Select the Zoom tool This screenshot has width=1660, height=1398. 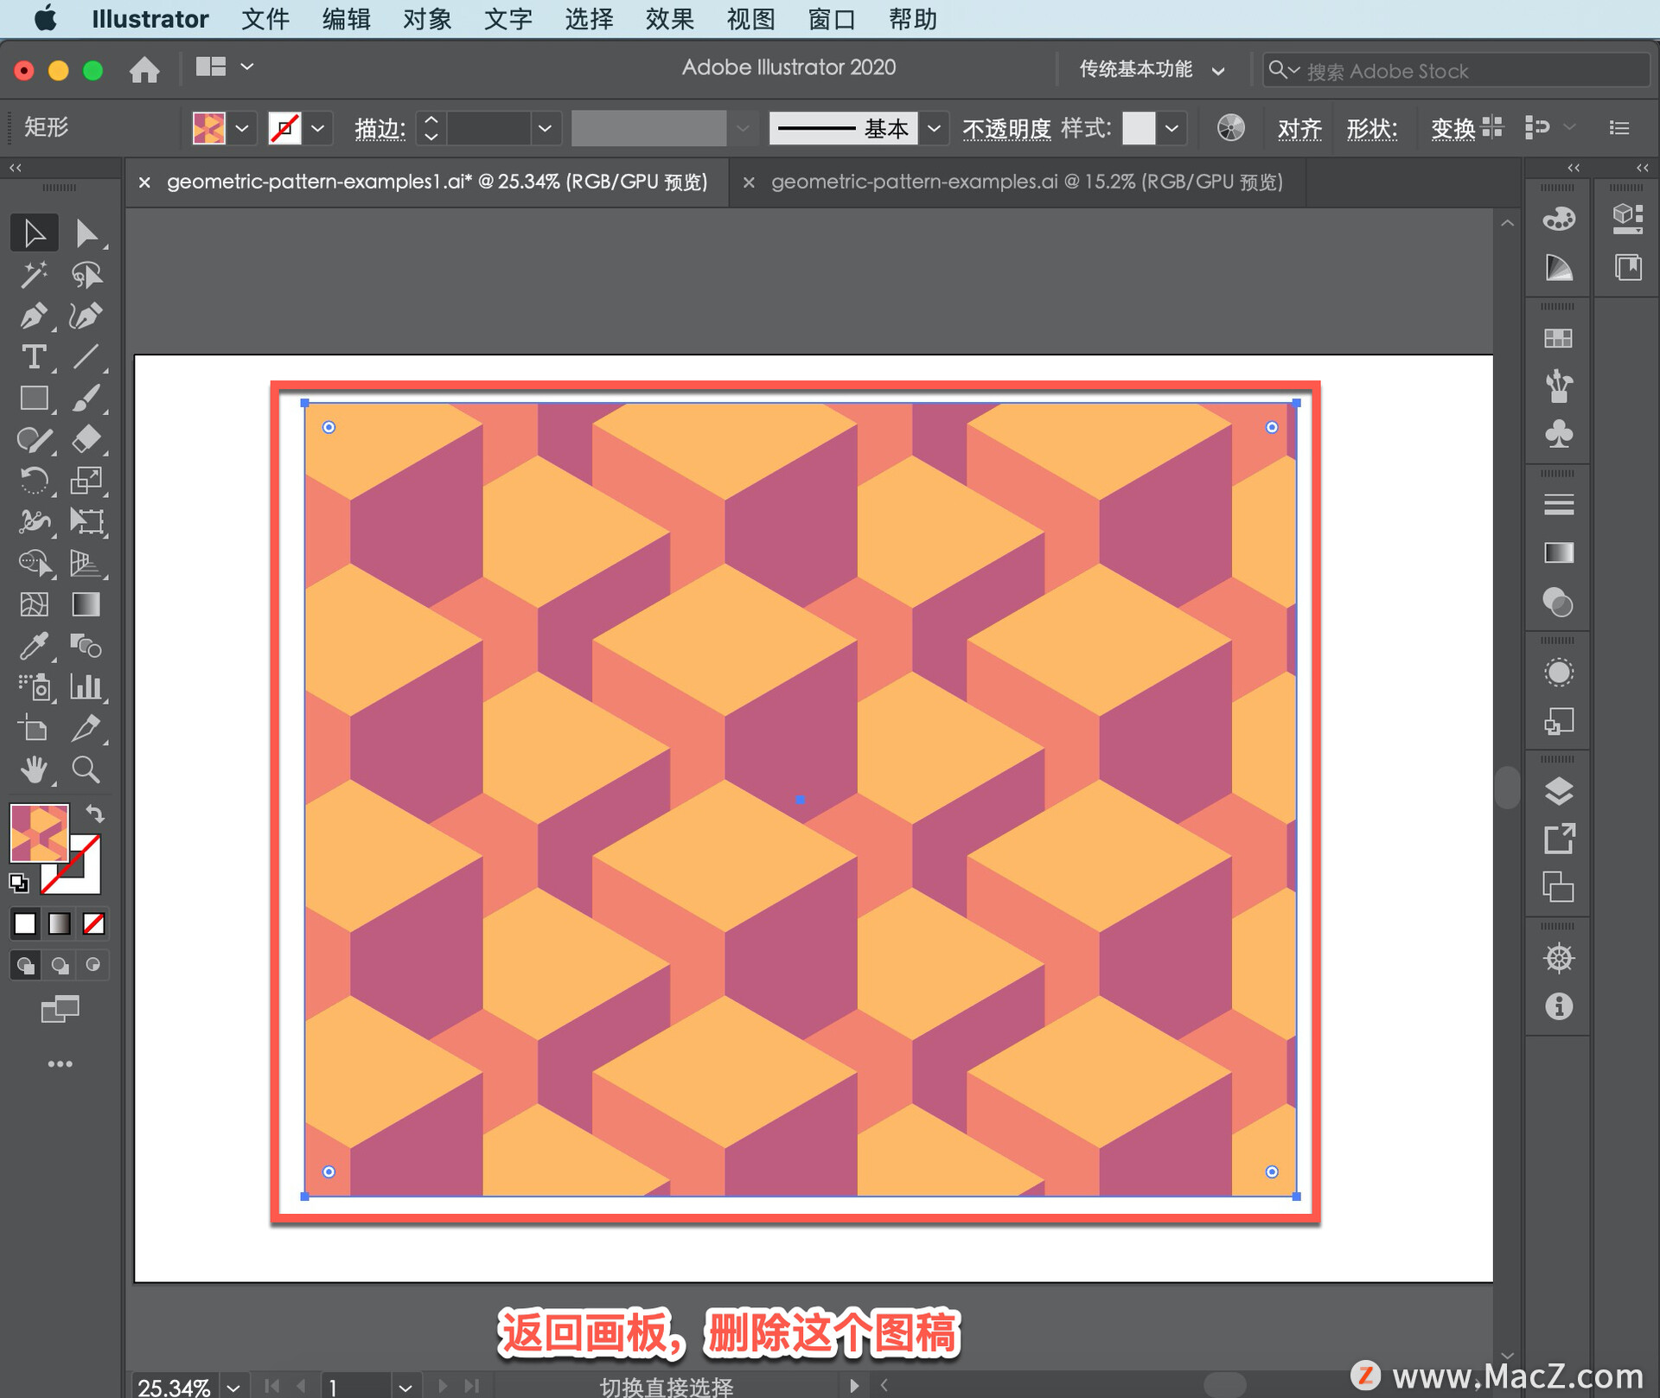86,769
